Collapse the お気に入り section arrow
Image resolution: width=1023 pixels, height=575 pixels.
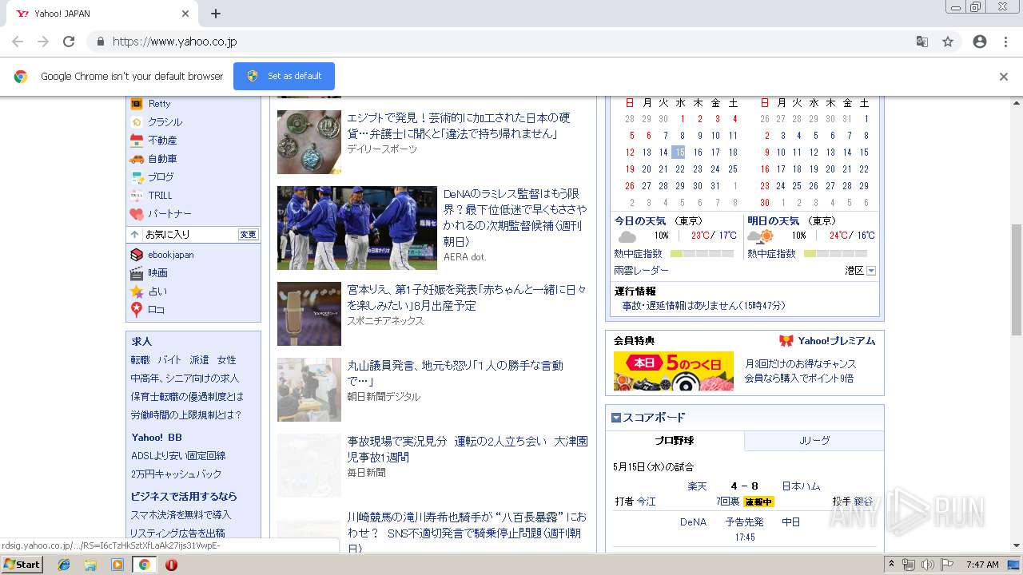(x=135, y=235)
